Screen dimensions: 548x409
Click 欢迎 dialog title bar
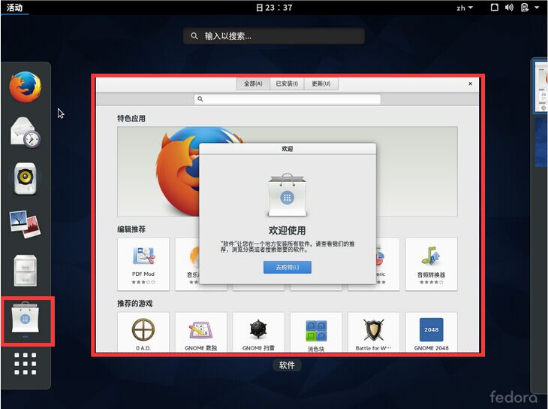[x=288, y=149]
